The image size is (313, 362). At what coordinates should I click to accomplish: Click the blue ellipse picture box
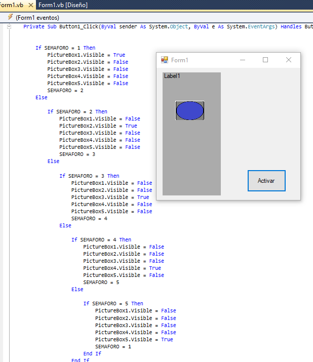(189, 110)
